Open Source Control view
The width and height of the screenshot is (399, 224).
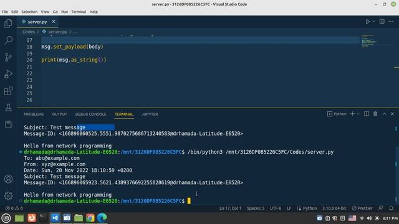(x=8, y=57)
